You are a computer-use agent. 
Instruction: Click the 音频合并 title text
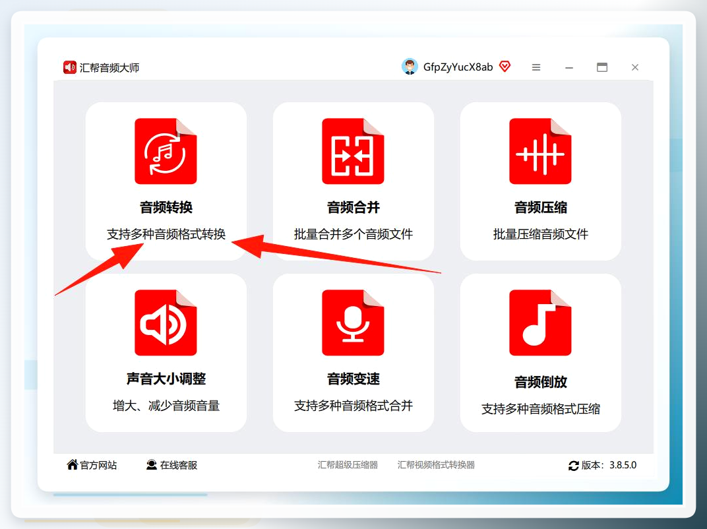(353, 208)
